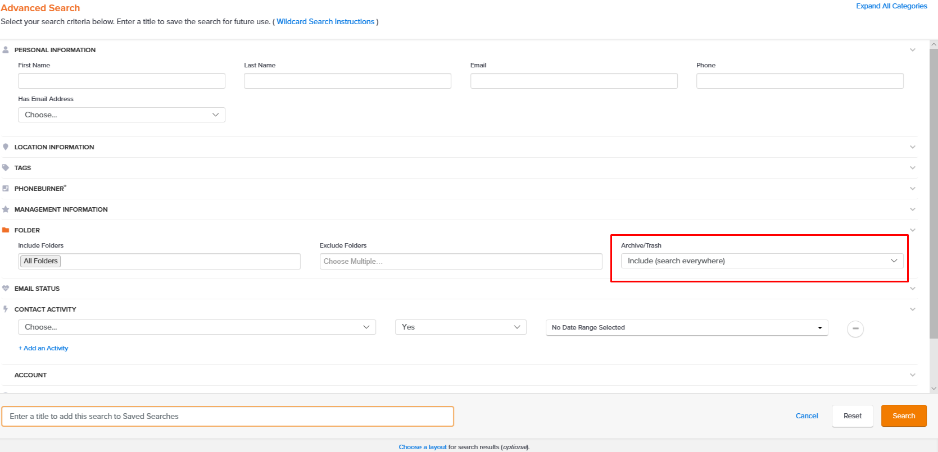Click the LOCATION INFORMATION heading
Screen dimensions: 938x452
click(54, 147)
